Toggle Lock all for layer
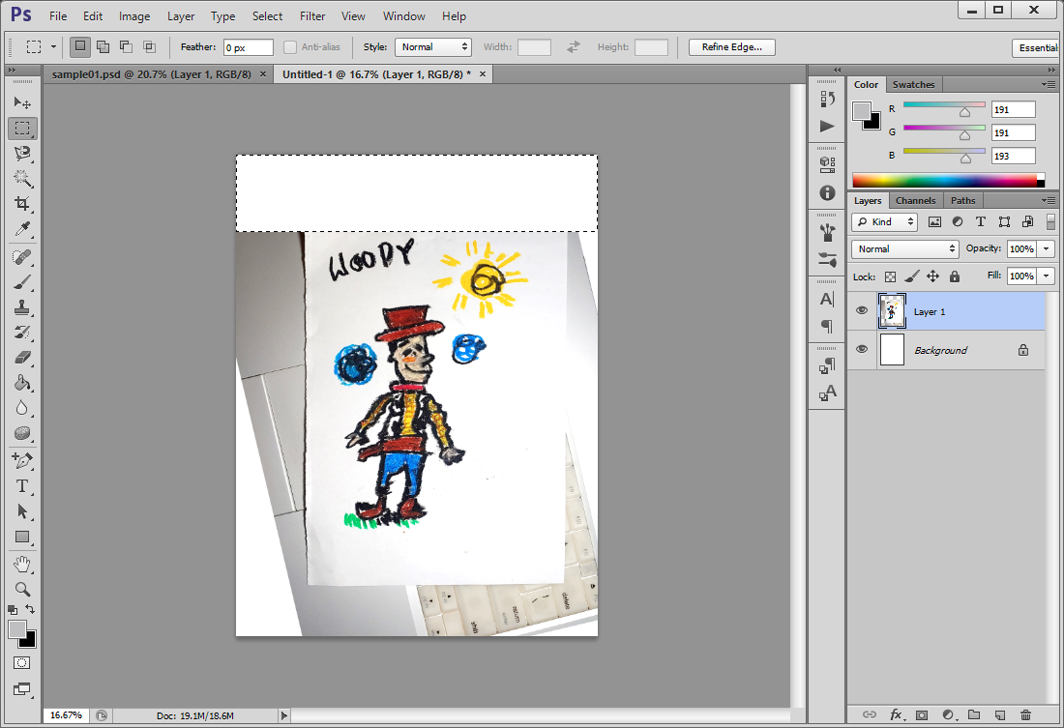Screen dimensions: 1064x728 pyautogui.click(x=955, y=277)
